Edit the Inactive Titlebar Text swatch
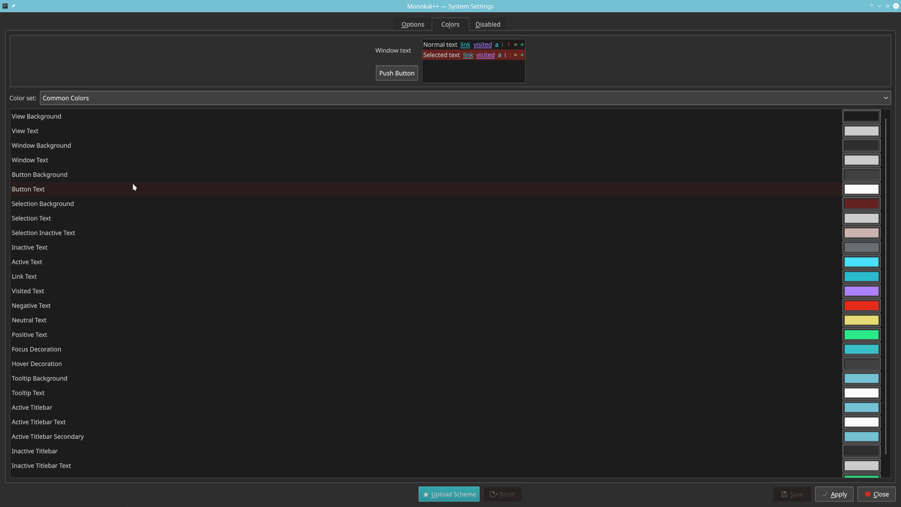Screen dimensions: 901x507 click(x=861, y=466)
